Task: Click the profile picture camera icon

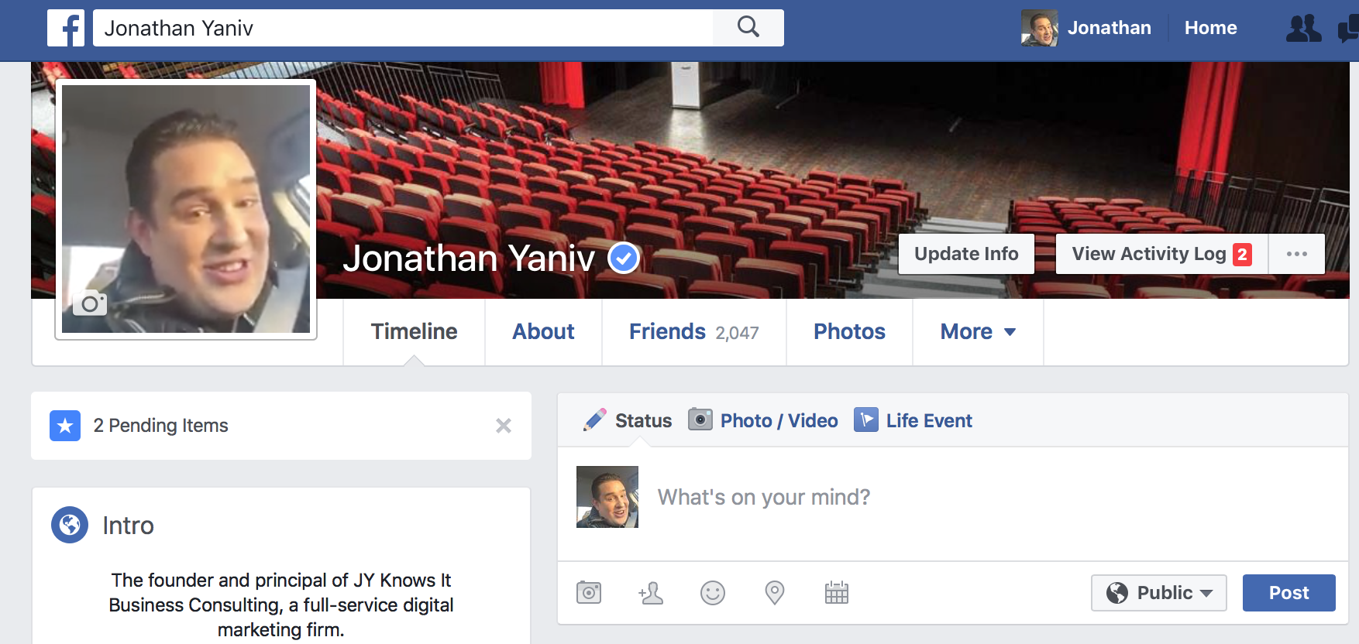Action: pos(90,303)
